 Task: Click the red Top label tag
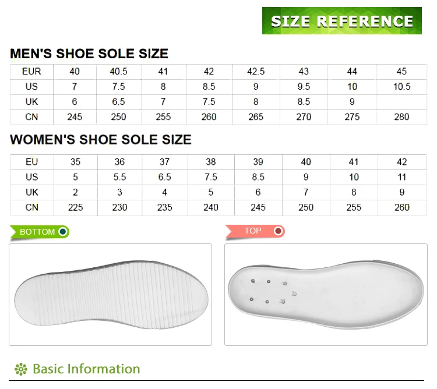click(x=253, y=231)
